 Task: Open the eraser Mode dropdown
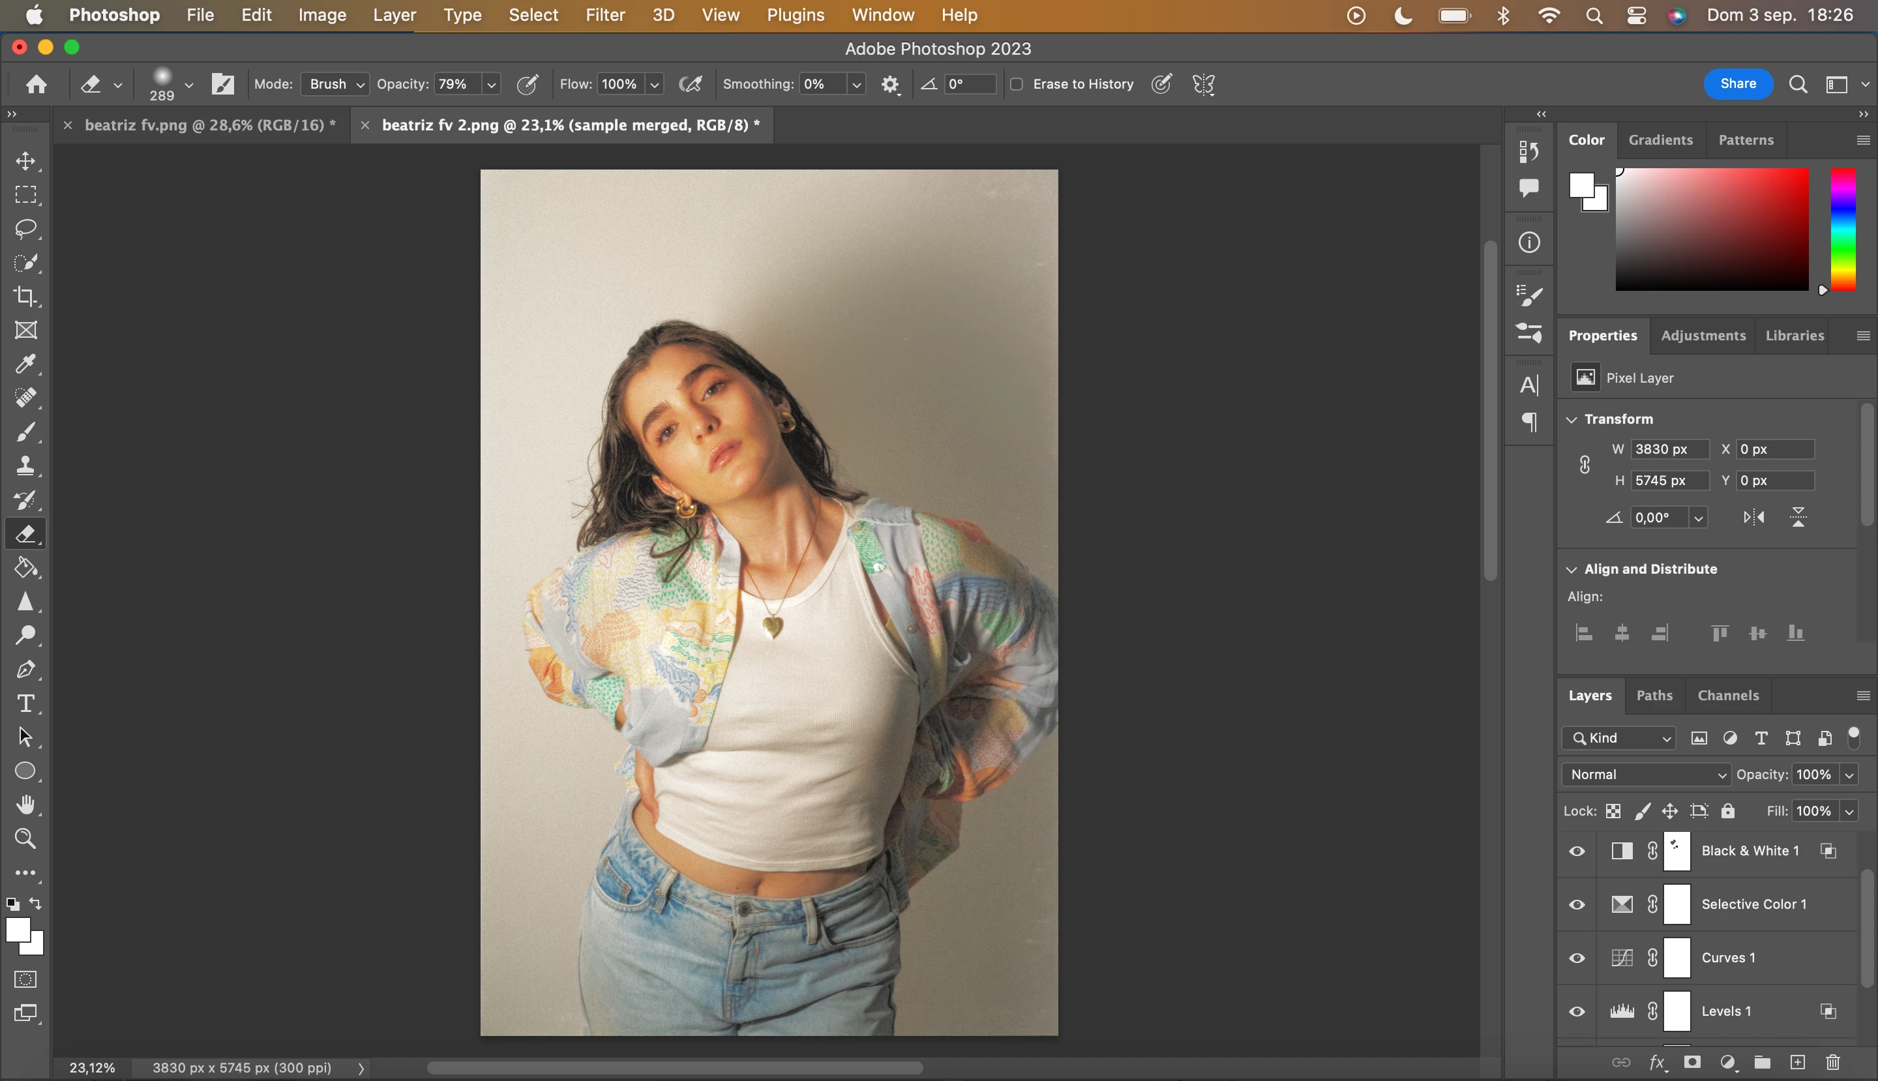point(335,84)
